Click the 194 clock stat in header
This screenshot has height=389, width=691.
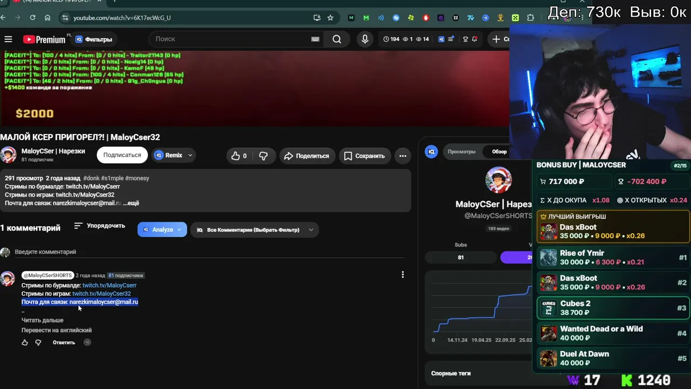pyautogui.click(x=391, y=39)
